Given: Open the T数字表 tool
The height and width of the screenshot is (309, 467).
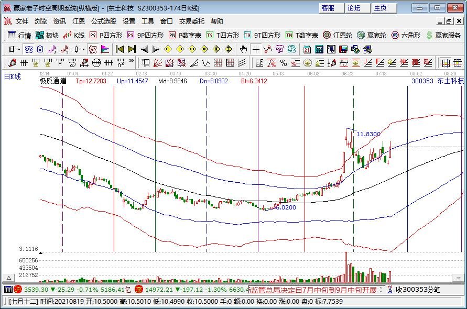Looking at the screenshot, I should [x=302, y=36].
